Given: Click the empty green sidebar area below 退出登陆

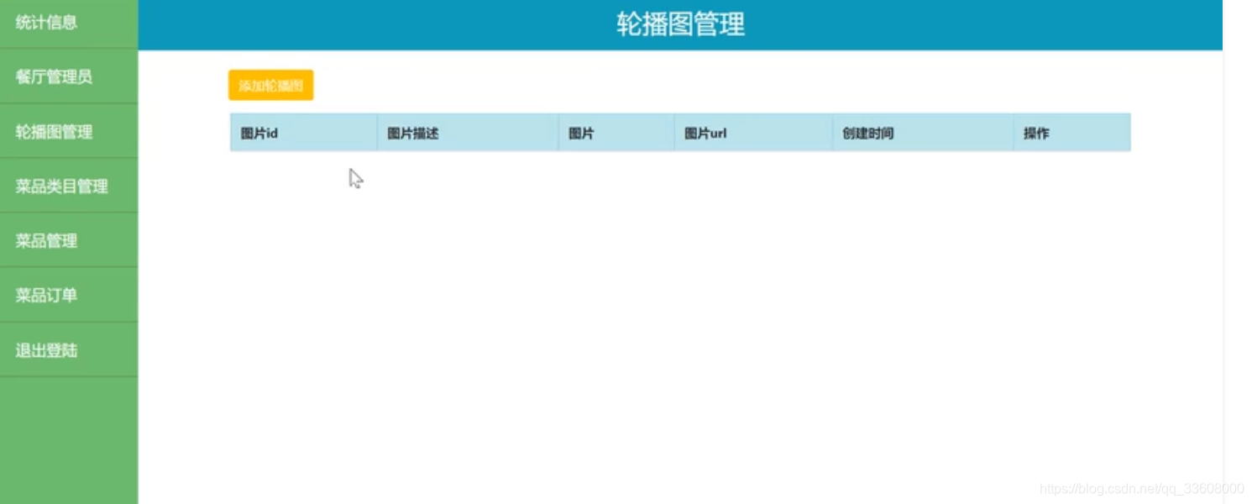Looking at the screenshot, I should pyautogui.click(x=67, y=437).
